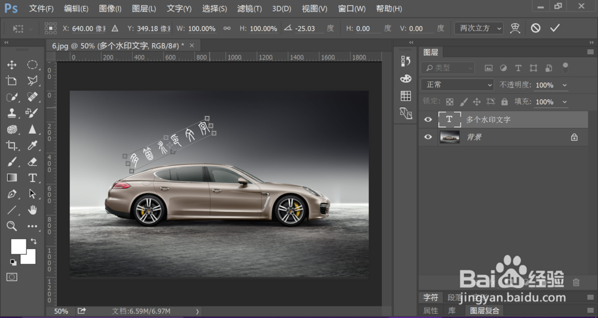Open the Layers panel menu

[x=590, y=52]
